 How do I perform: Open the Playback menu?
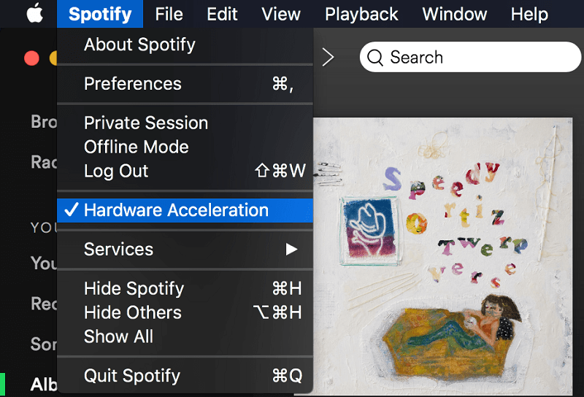point(361,14)
